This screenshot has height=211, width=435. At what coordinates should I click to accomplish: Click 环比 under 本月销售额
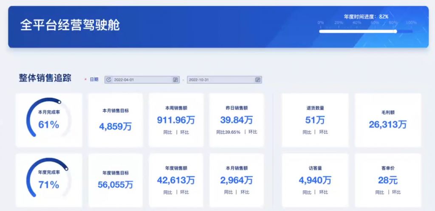(x=245, y=192)
